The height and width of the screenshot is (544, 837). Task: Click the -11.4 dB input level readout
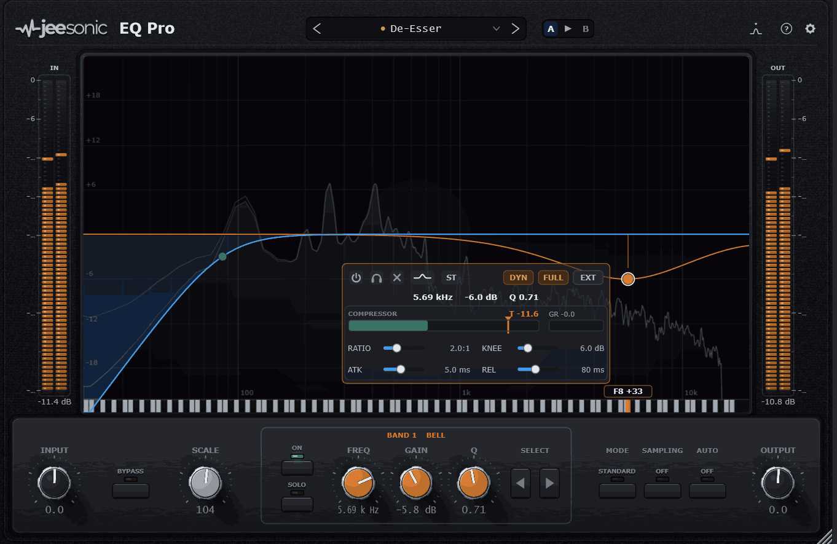point(54,402)
